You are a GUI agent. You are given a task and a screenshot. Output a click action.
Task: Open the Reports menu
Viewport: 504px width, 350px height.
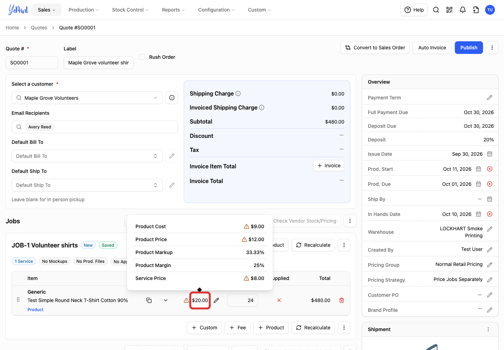[x=173, y=10]
